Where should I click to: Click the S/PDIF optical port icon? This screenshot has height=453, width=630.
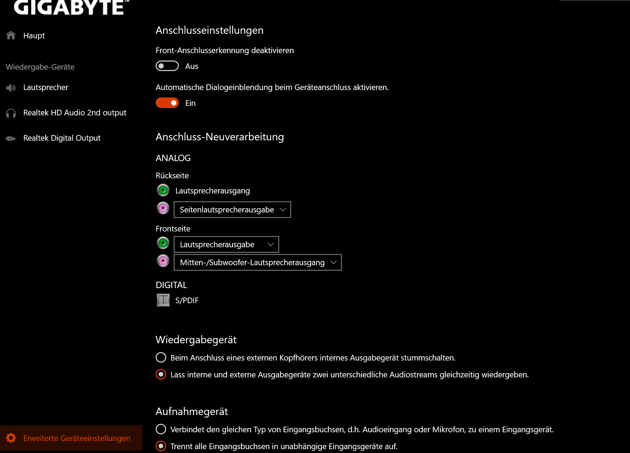(x=163, y=300)
